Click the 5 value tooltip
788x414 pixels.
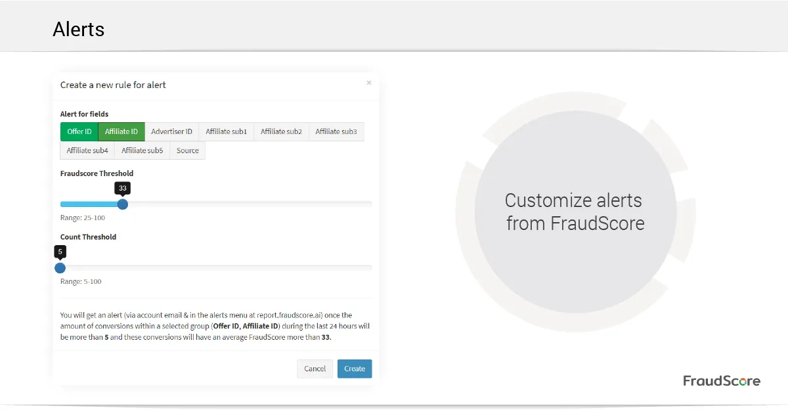[x=60, y=251]
